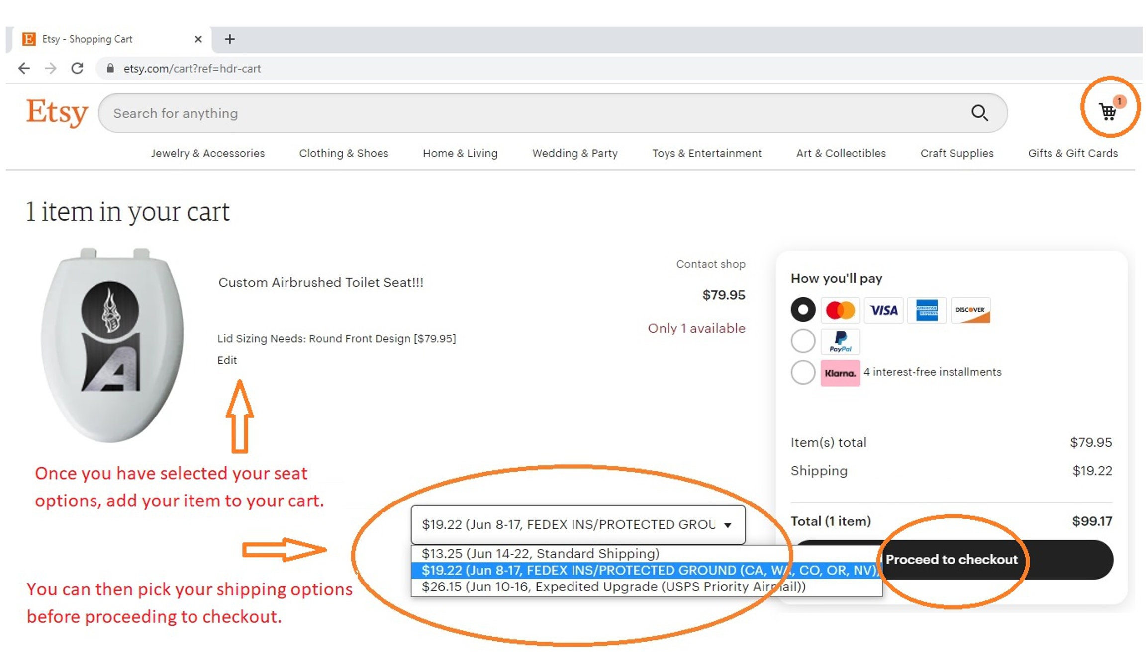Open Craft Supplies category
Screen dimensions: 1146x668
[957, 153]
